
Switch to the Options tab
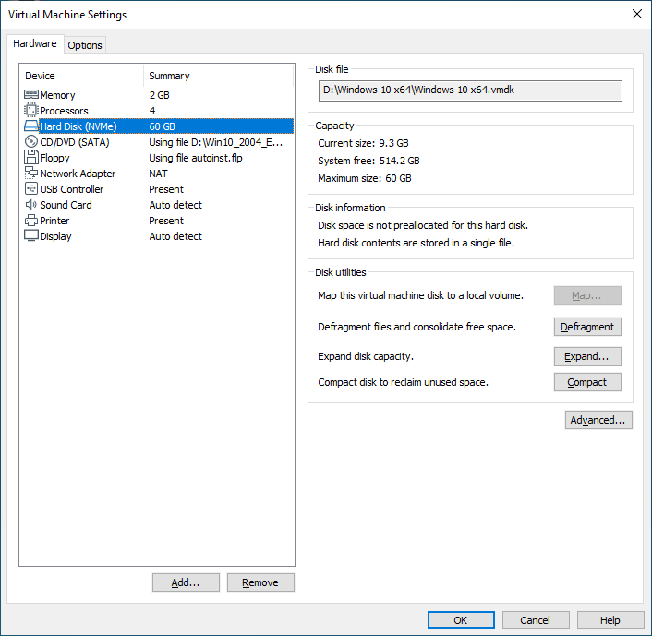click(85, 45)
